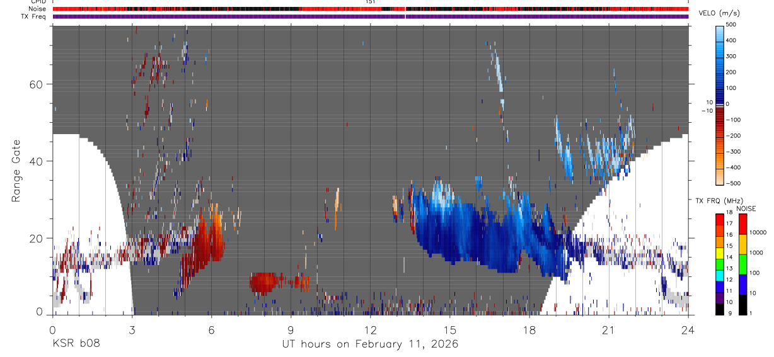Click TX FRQ legend label 16
Viewport: 774px width, 357px height.
tap(729, 236)
